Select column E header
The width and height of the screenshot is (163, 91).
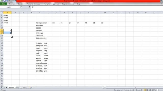click(40, 13)
